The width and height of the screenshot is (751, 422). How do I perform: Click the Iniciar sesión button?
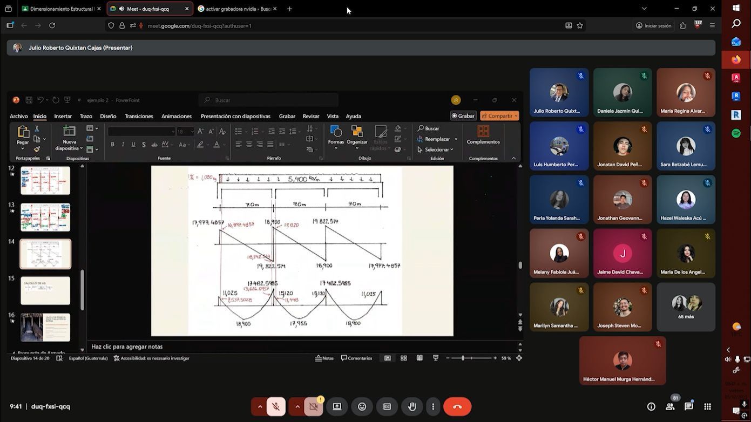click(653, 25)
